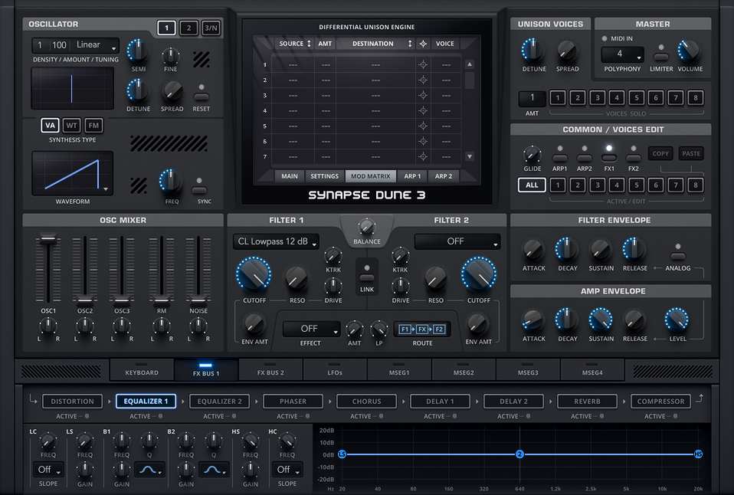Open the POLYPHONY value dropdown
Image resolution: width=734 pixels, height=495 pixels.
pos(623,54)
